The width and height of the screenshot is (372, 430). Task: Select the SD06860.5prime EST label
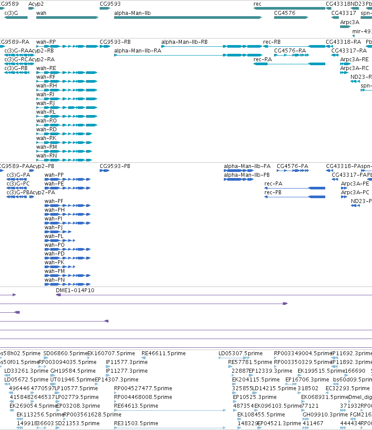point(66,353)
